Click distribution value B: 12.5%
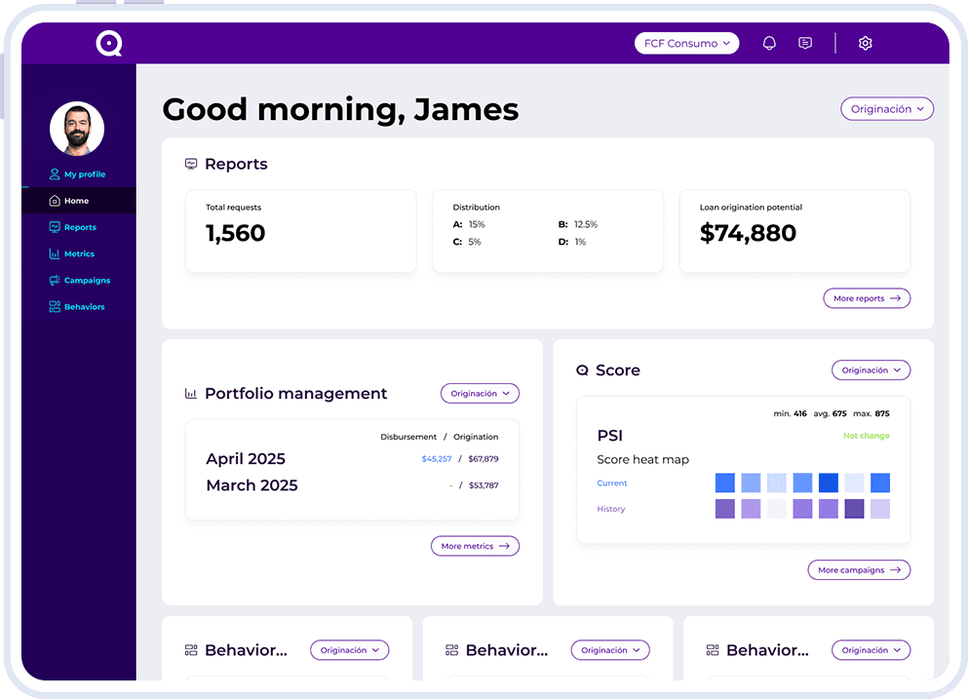Screen dimensions: 968x699 578,224
